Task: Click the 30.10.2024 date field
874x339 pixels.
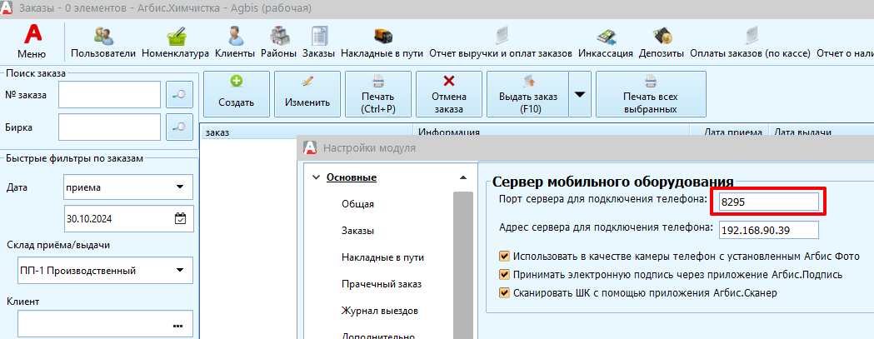Action: pos(128,218)
